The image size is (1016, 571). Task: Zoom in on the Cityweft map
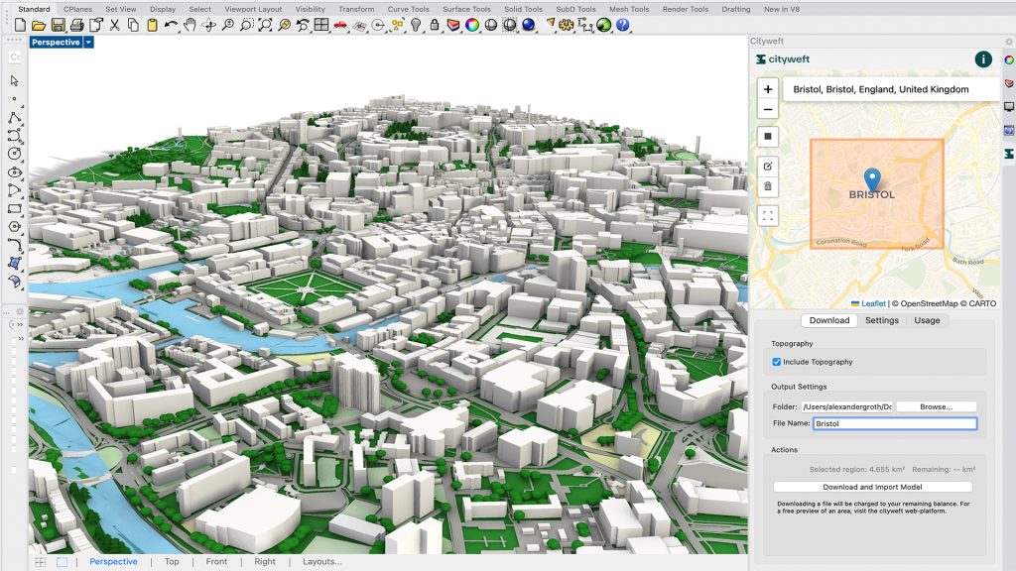point(768,89)
